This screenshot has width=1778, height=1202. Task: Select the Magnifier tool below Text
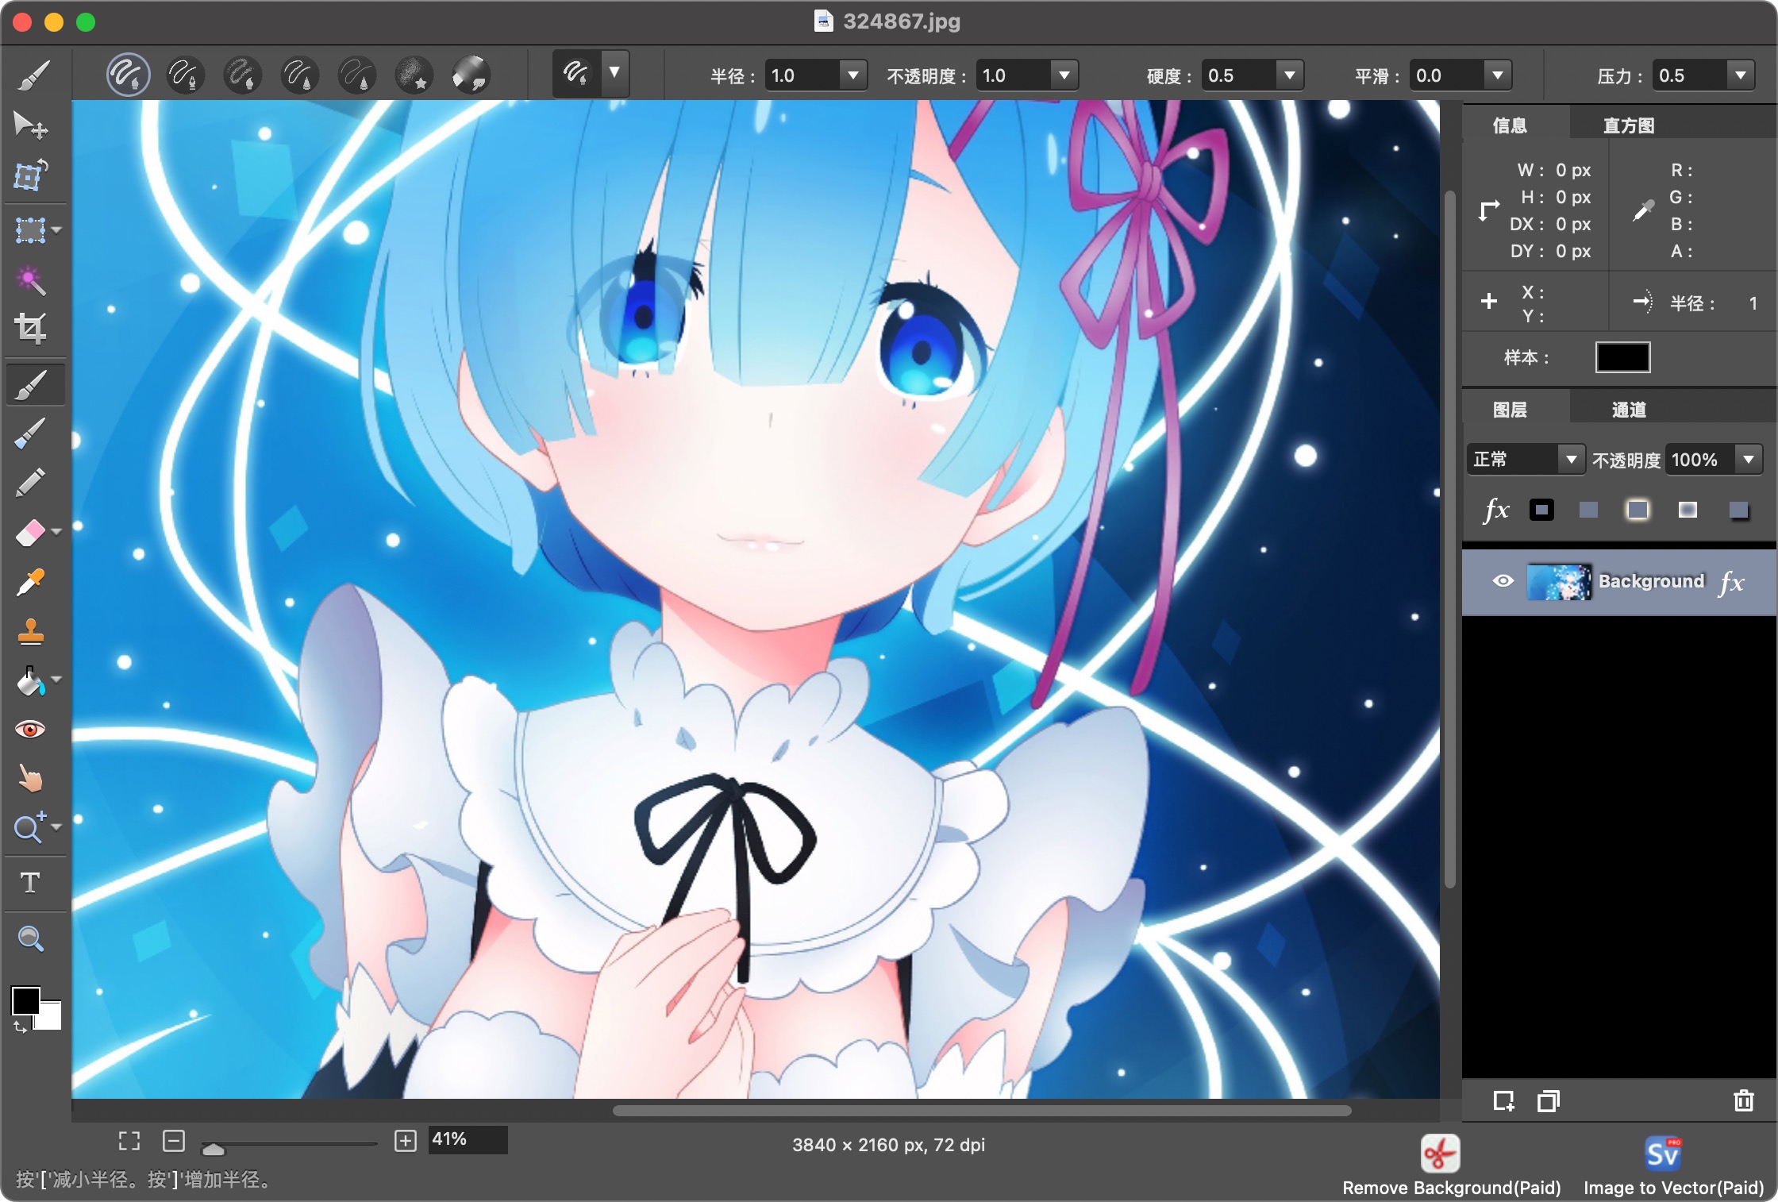click(x=31, y=938)
